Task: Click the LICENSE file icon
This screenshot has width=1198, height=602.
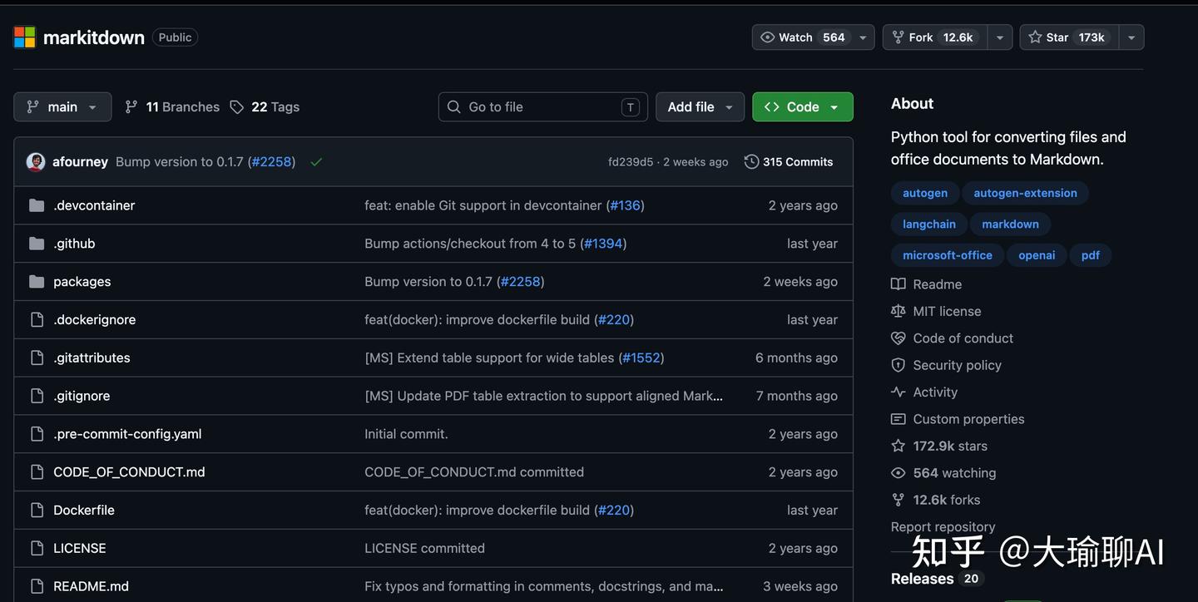Action: pyautogui.click(x=37, y=548)
